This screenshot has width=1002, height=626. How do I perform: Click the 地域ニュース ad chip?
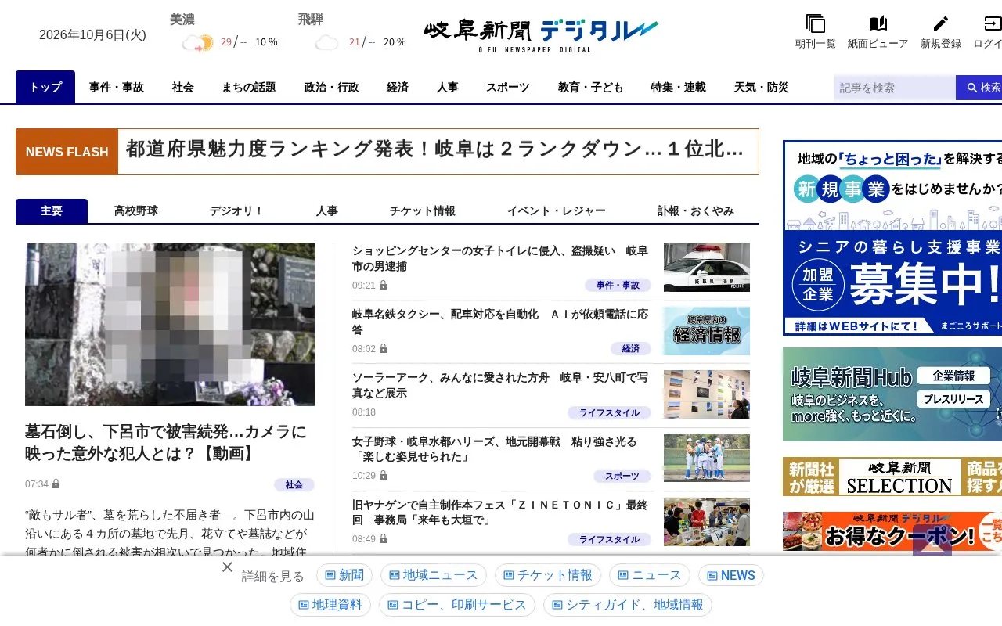pos(433,575)
